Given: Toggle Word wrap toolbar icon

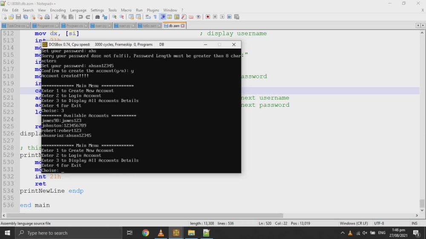Looking at the screenshot, I should click(148, 17).
